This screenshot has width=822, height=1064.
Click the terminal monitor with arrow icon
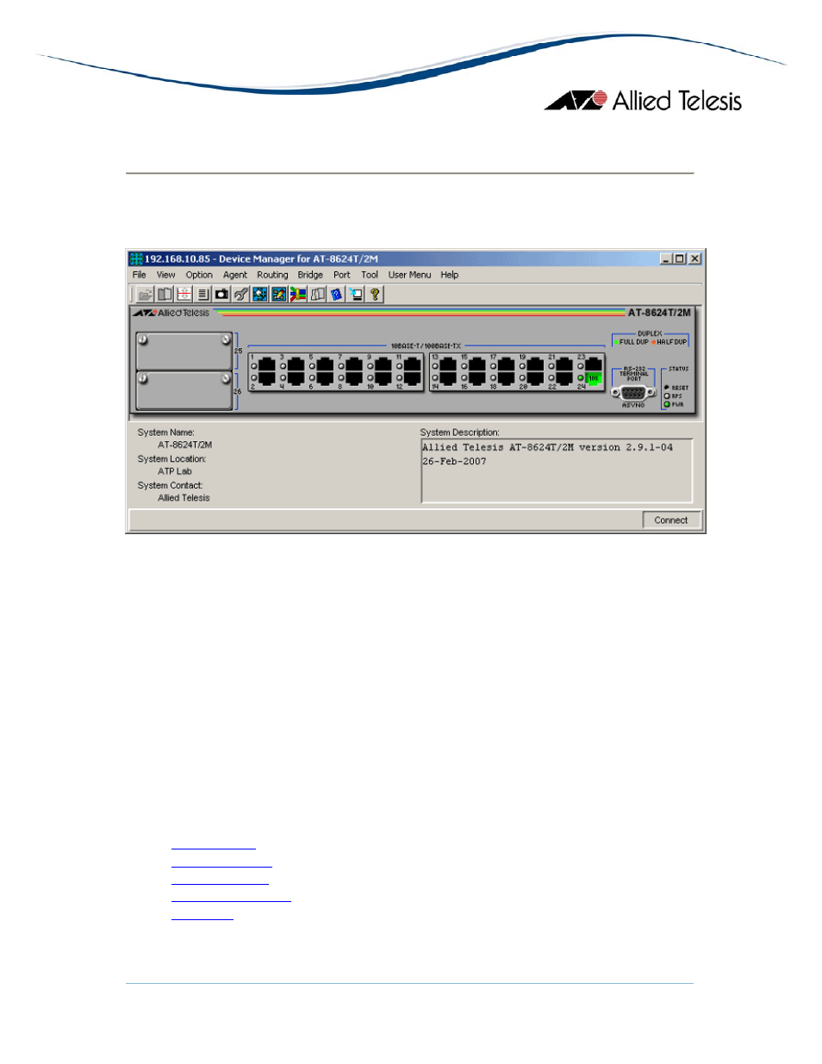tap(356, 295)
